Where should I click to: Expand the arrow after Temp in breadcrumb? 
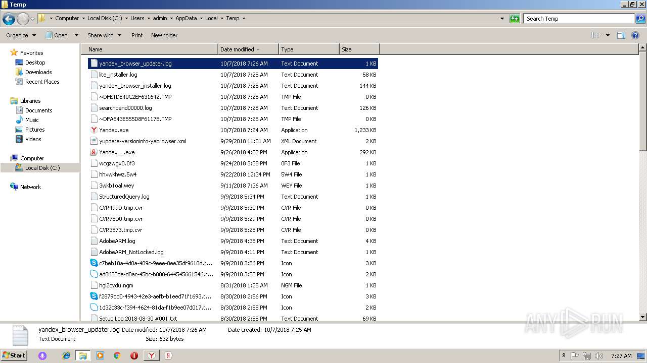[x=244, y=18]
